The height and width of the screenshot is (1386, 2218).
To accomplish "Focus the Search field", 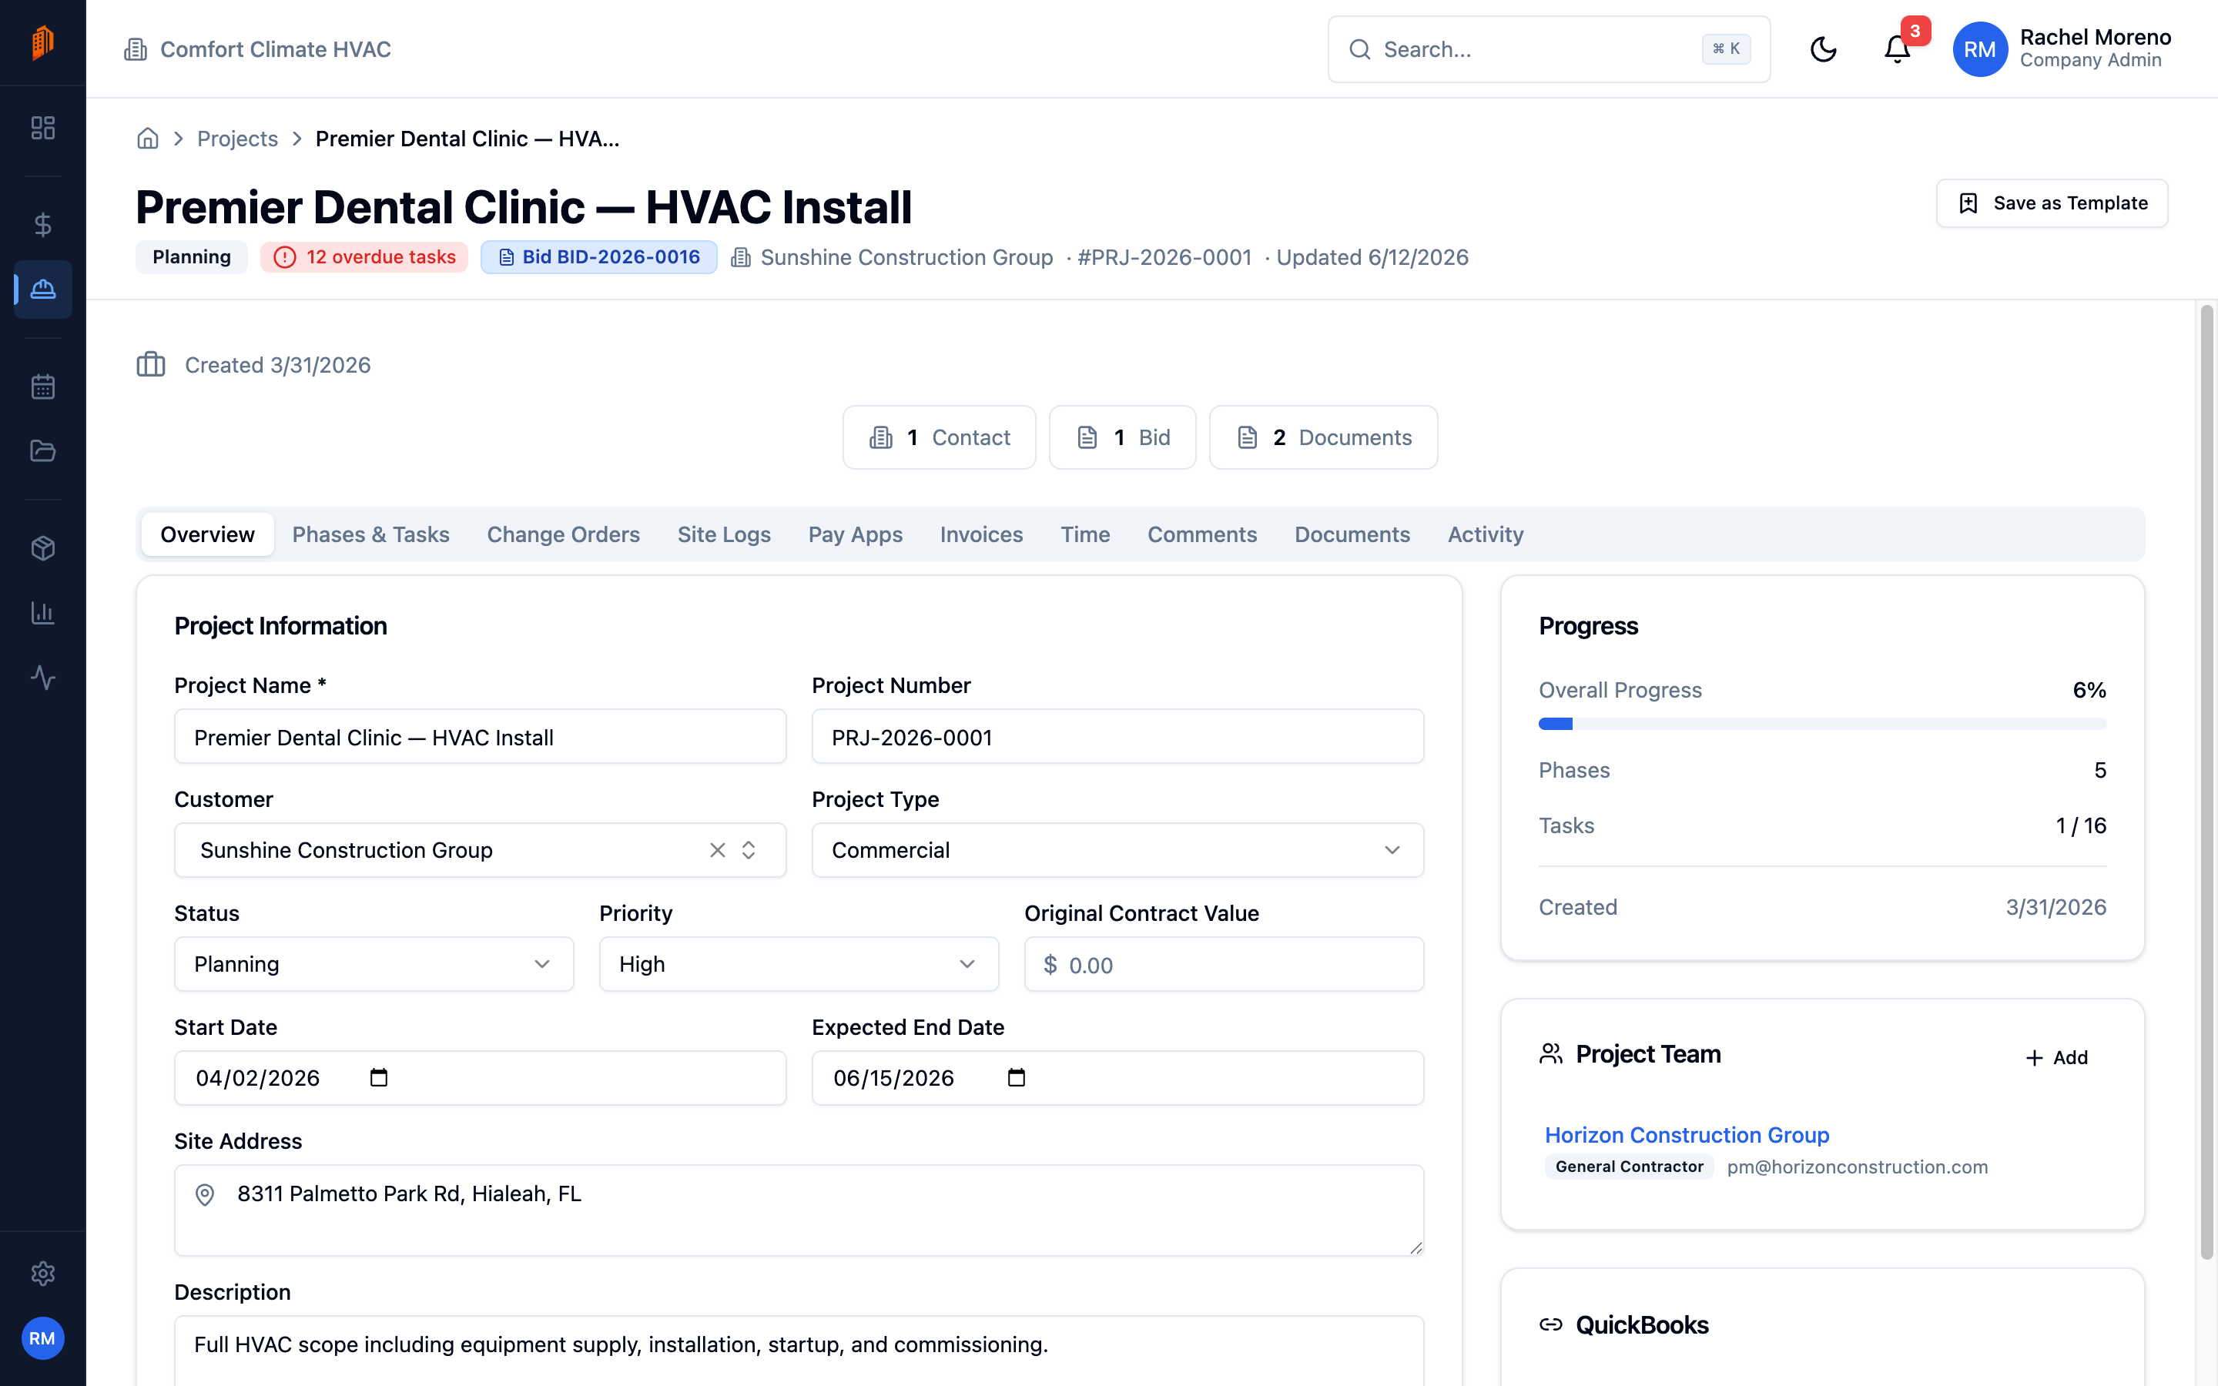I will point(1549,49).
